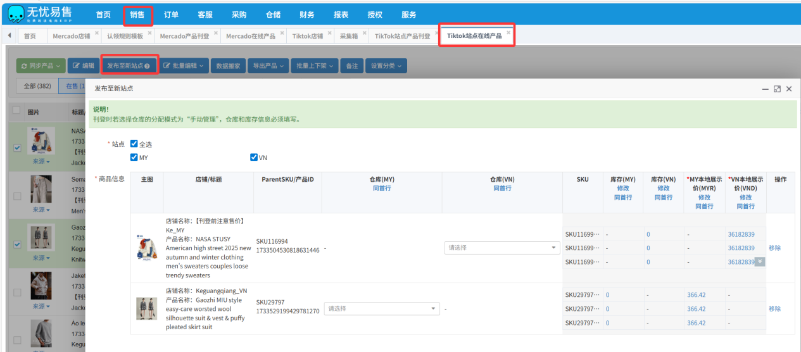Close the Tiktok站点在线产品 tab
This screenshot has width=801, height=352.
[508, 32]
